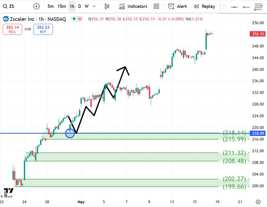Select the first line drawing tool icon

[234, 7]
